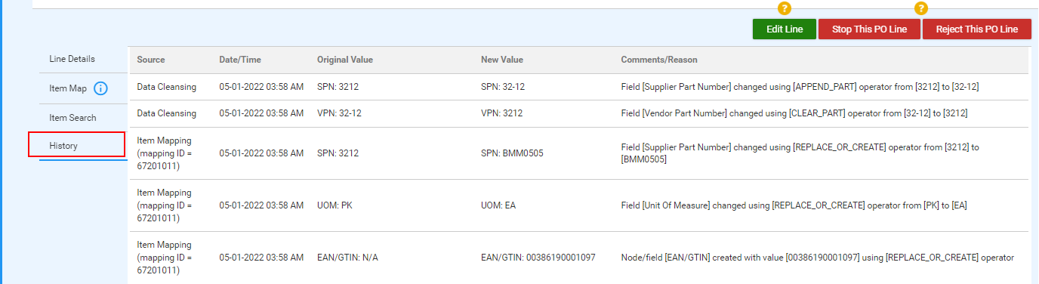
Task: Click original SPN: 3212 in BMM0505 row
Action: (338, 153)
